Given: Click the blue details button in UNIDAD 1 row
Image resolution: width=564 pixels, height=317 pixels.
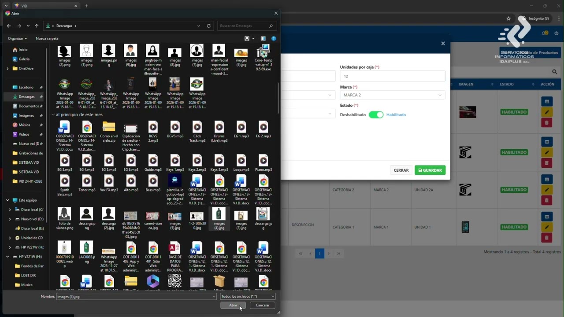Looking at the screenshot, I should (x=547, y=217).
